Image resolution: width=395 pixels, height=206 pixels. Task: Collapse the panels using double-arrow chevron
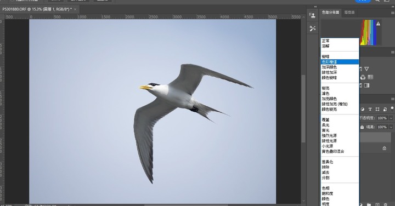point(315,7)
